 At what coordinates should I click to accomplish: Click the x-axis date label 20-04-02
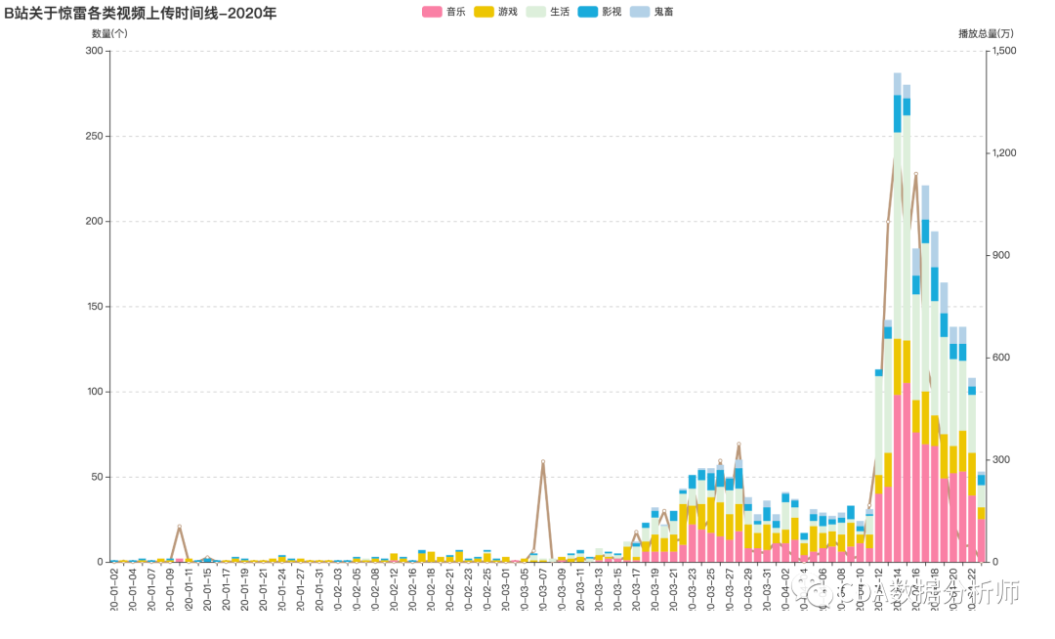[785, 589]
